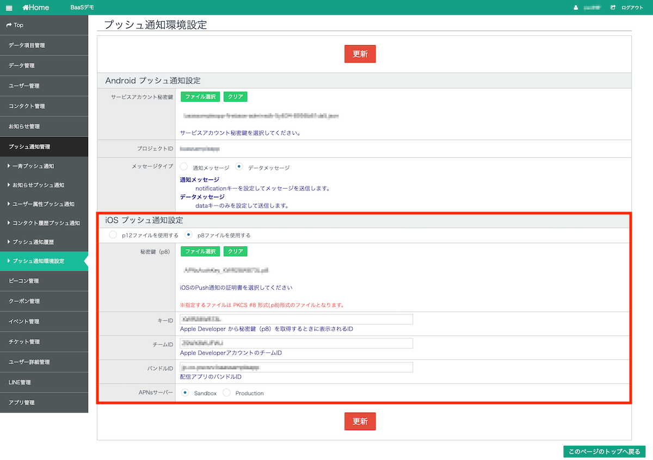653x460 pixels.
Task: Select the データメッセージ radio button
Action: [x=239, y=167]
